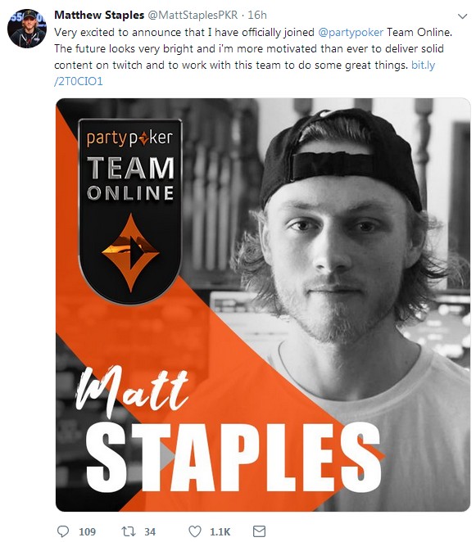Screen dimensions: 476x542
Task: View the 1.1K likes count
Action: [220, 531]
